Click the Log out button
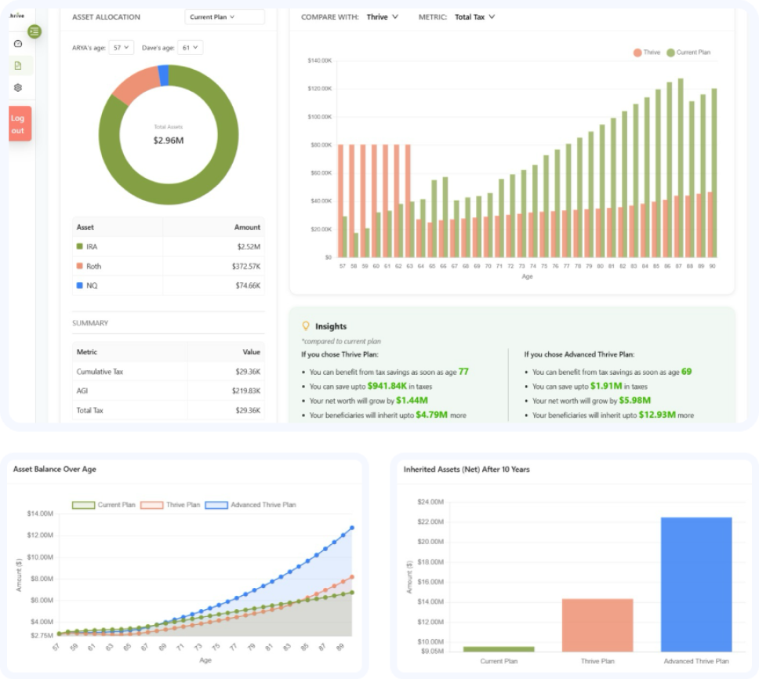This screenshot has width=759, height=679. (x=20, y=122)
